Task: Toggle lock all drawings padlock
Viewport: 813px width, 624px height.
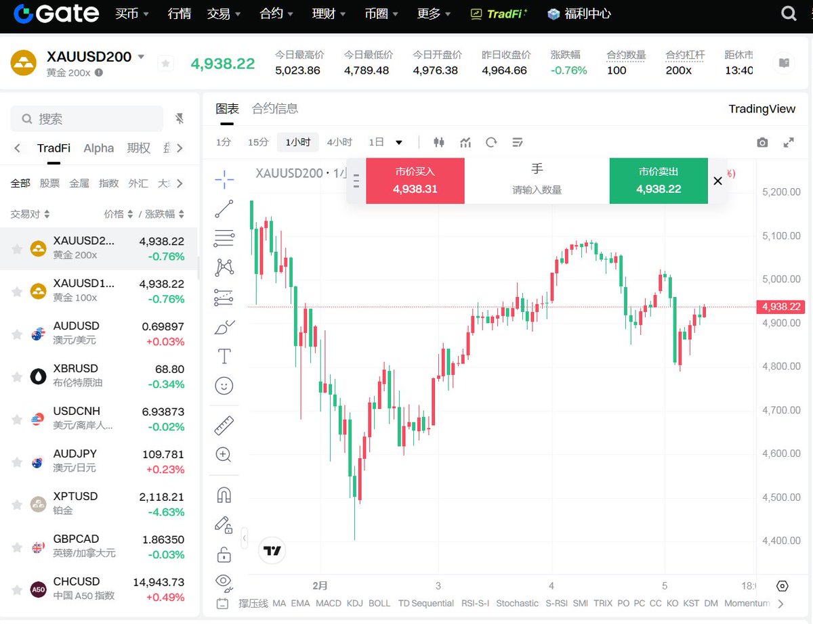Action: tap(224, 554)
